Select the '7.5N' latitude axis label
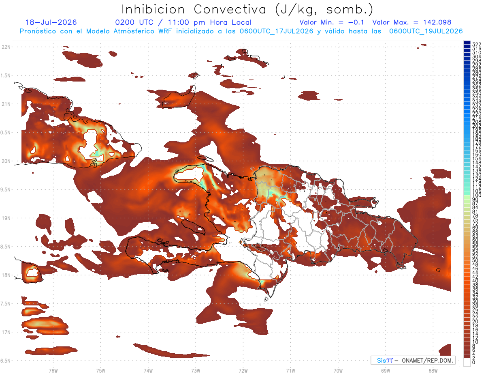486x376 pixels. point(5,304)
